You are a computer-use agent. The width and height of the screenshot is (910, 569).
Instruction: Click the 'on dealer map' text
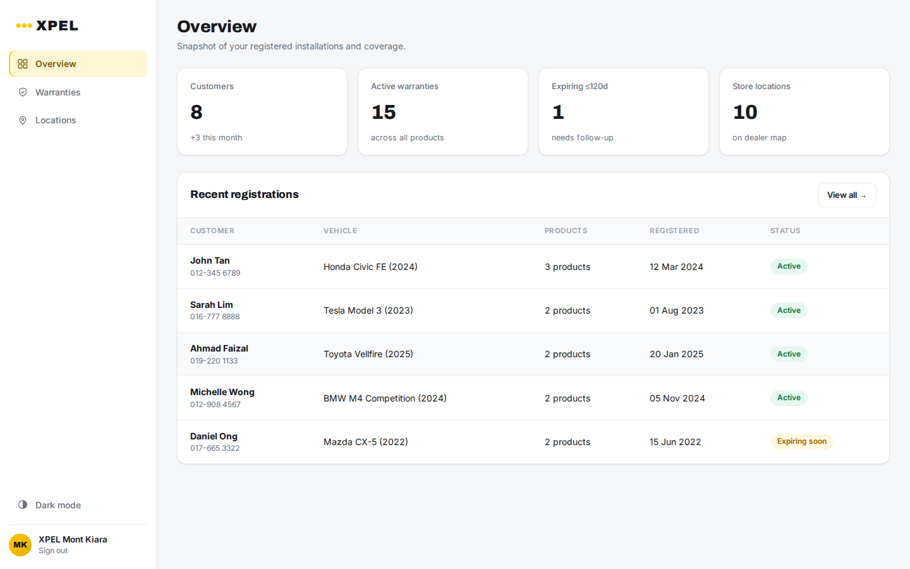tap(760, 138)
